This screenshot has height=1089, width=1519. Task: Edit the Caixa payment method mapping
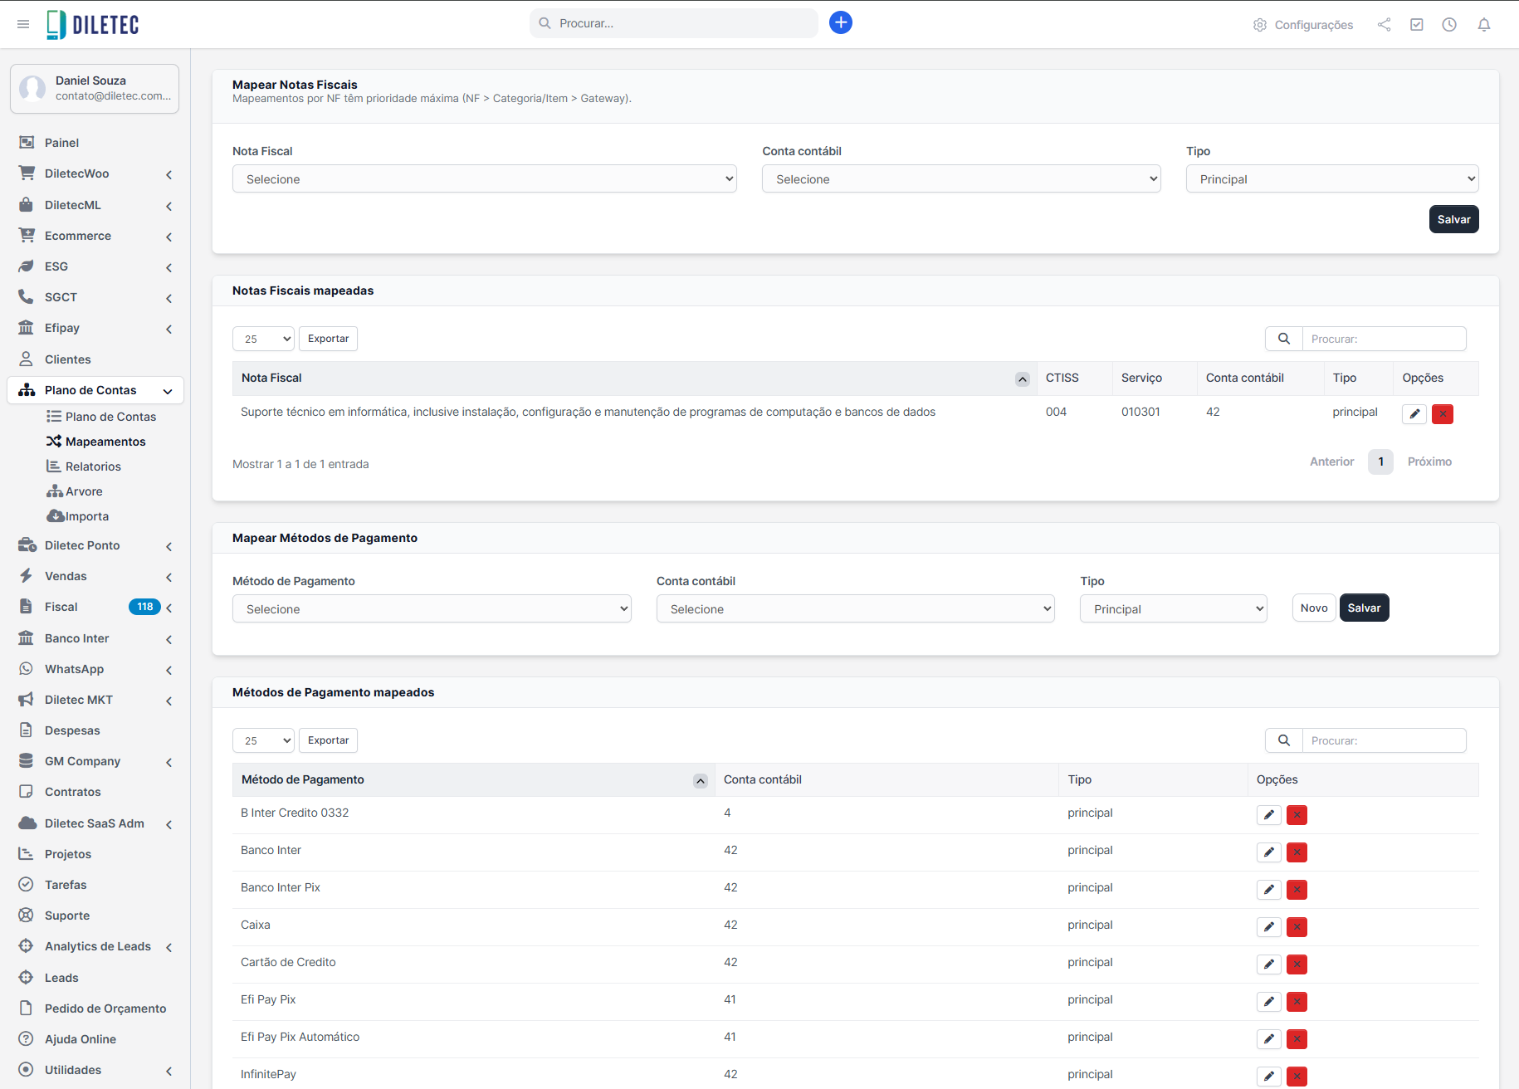click(x=1268, y=927)
